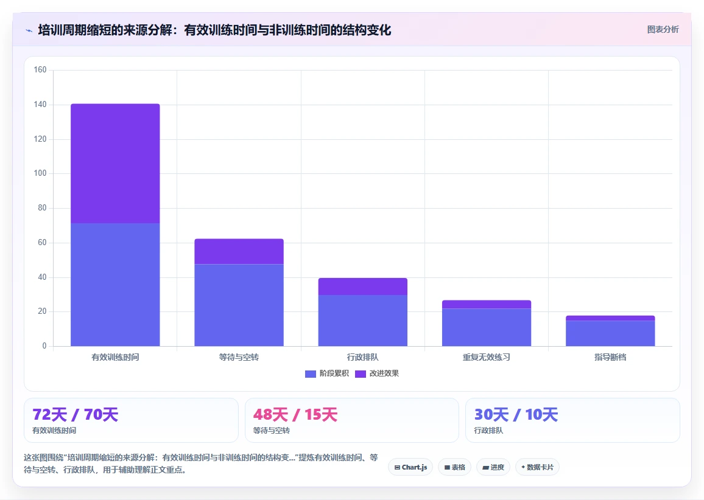This screenshot has height=500, width=704.
Task: Click the chart title heading text
Action: pyautogui.click(x=214, y=30)
